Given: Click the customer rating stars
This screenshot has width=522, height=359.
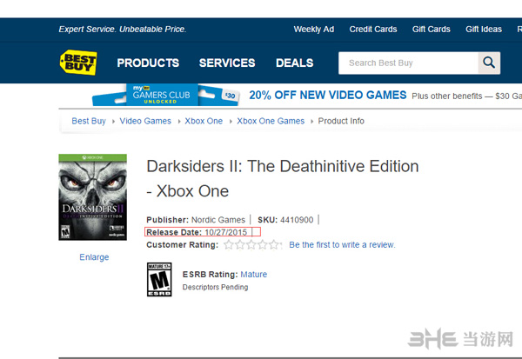Looking at the screenshot, I should pyautogui.click(x=252, y=245).
